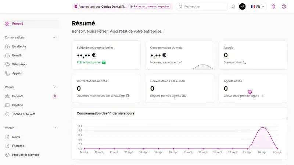Click the envelope icon in e-mail card
Image resolution: width=294 pixels, height=165 pixels.
(184, 96)
